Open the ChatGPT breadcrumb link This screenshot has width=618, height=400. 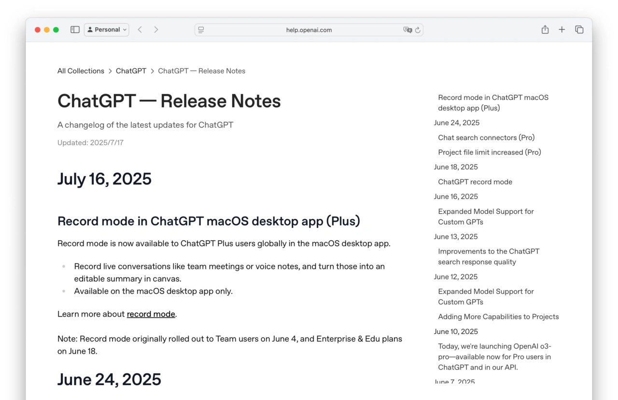pyautogui.click(x=131, y=70)
